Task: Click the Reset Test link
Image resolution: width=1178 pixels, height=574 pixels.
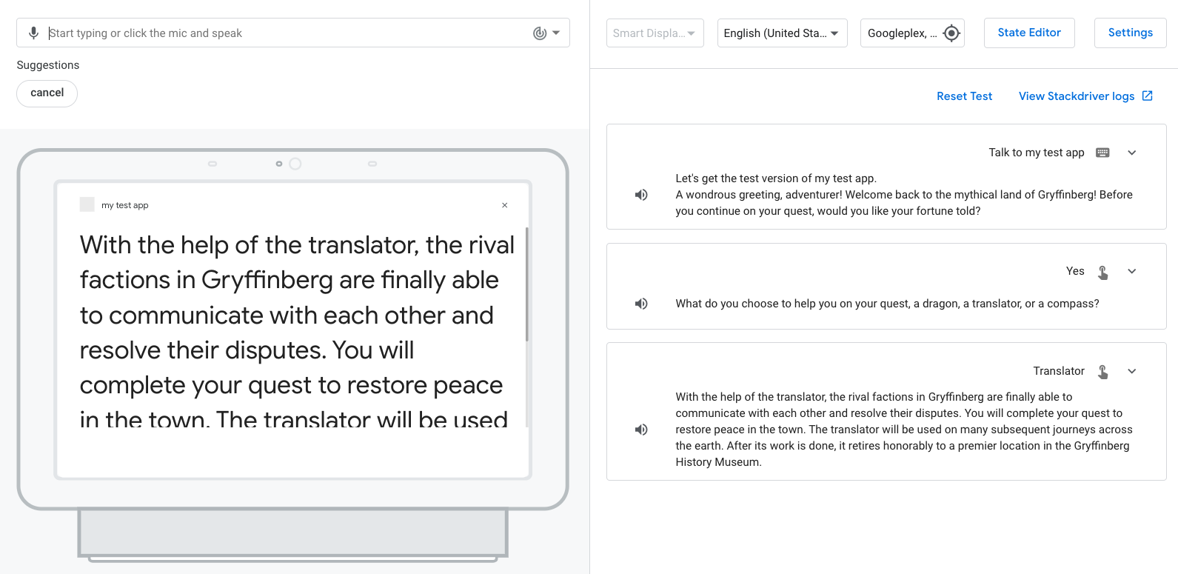Action: 964,96
